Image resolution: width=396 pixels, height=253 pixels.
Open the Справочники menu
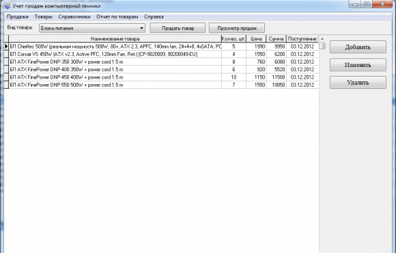pos(74,16)
